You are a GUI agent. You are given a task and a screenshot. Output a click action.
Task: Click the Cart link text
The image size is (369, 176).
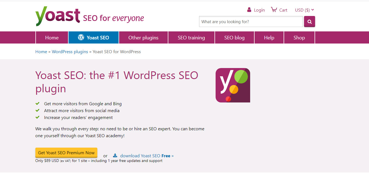pos(283,10)
